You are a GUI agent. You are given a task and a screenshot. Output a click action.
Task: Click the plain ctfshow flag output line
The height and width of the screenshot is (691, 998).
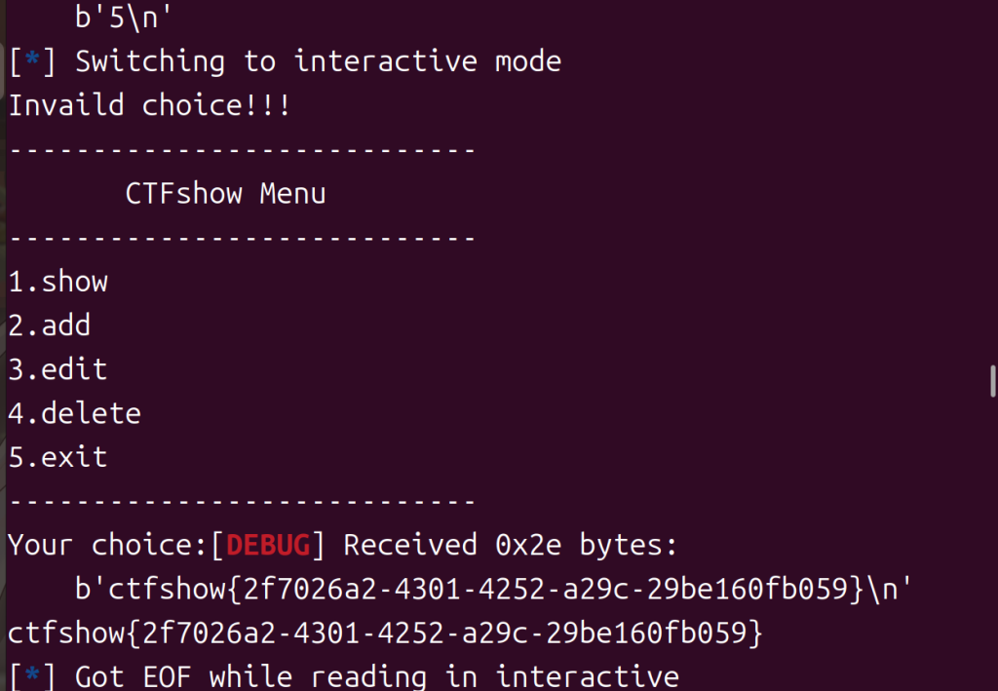[x=385, y=633]
